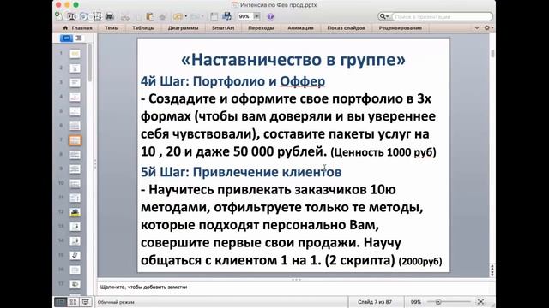Click the slide layout toolbar icon
Image resolution: width=549 pixels, height=308 pixels.
[x=214, y=16]
